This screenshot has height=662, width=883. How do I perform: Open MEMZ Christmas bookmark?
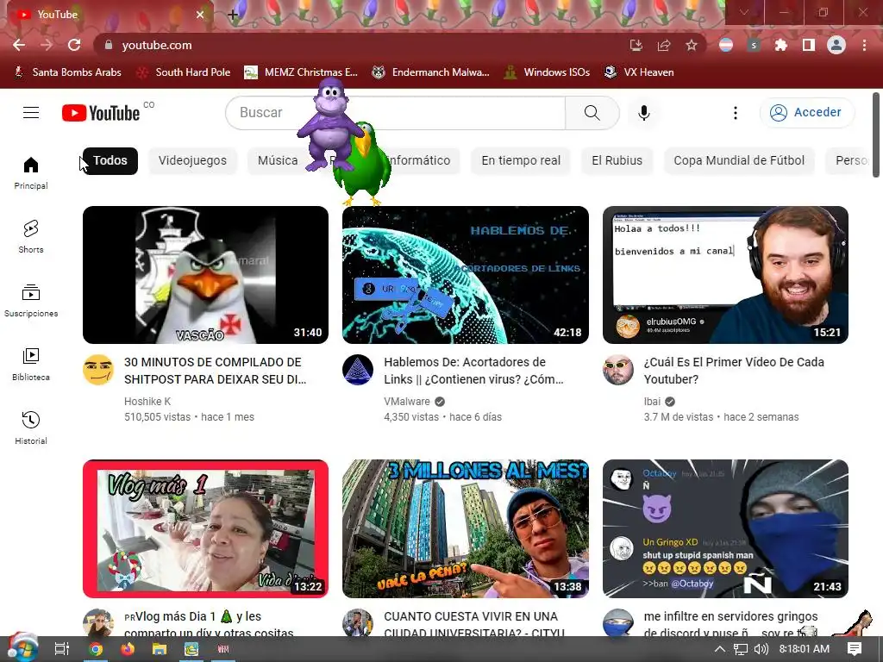coord(301,72)
